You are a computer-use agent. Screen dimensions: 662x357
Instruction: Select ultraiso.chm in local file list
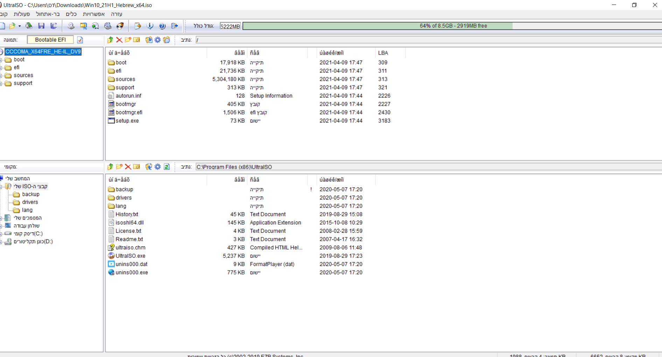(130, 247)
